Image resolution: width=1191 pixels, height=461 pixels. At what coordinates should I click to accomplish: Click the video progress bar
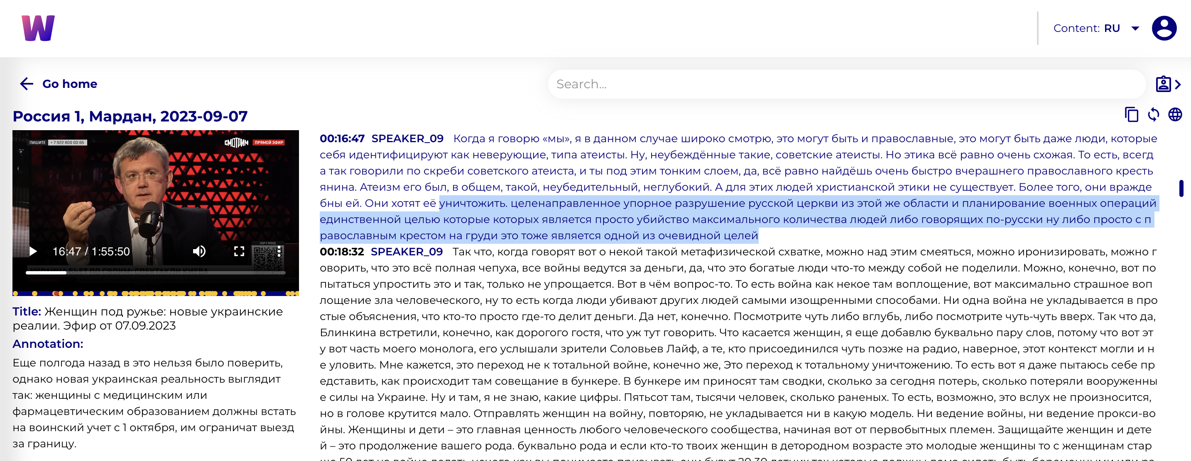155,273
